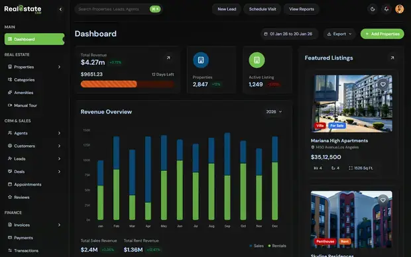Click the September revenue bar

pos(227,176)
